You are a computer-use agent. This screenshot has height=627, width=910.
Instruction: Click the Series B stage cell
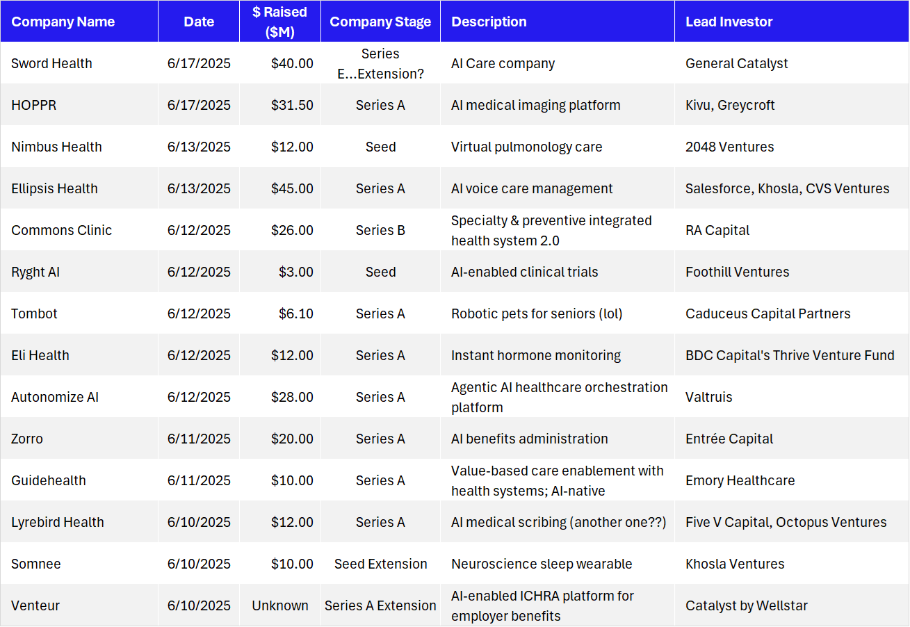click(x=380, y=230)
